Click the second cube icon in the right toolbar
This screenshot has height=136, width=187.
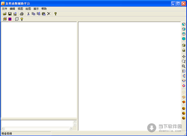184,29
